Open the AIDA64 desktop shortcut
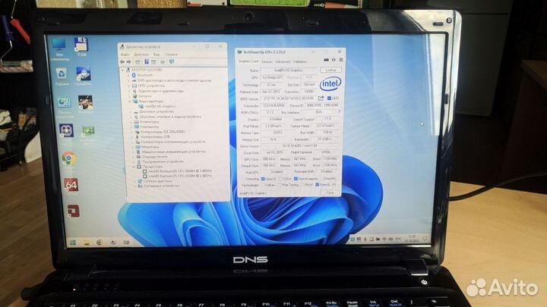 71,184
